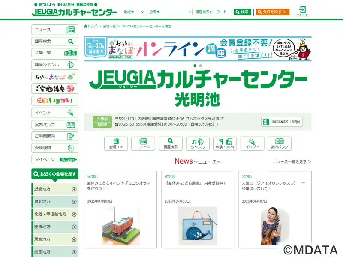Open ご利用案内 in the left sidebar
Viewport: 343px width, 257px height.
55,136
